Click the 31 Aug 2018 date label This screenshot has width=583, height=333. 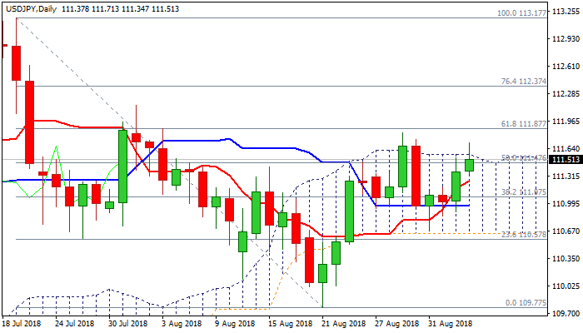tap(450, 324)
